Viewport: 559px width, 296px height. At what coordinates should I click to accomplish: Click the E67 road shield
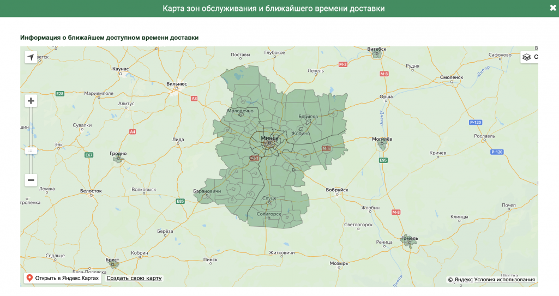tap(89, 155)
